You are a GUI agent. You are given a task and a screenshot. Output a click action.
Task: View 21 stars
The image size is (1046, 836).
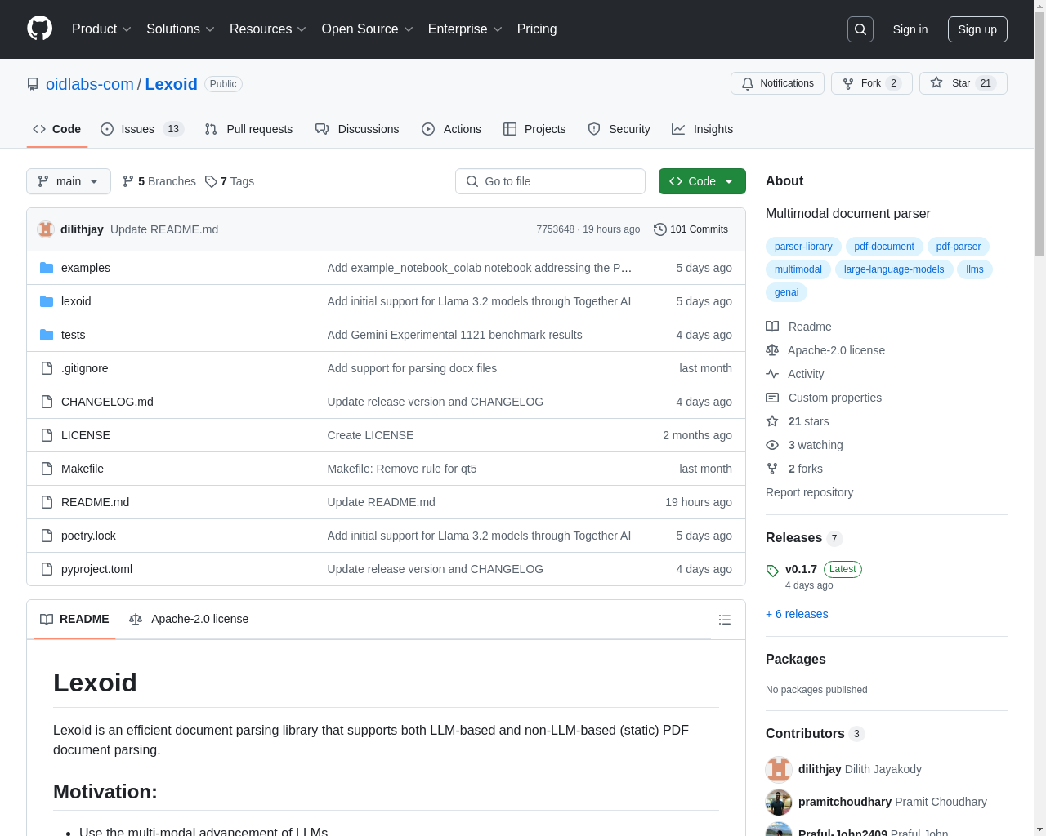coord(798,421)
